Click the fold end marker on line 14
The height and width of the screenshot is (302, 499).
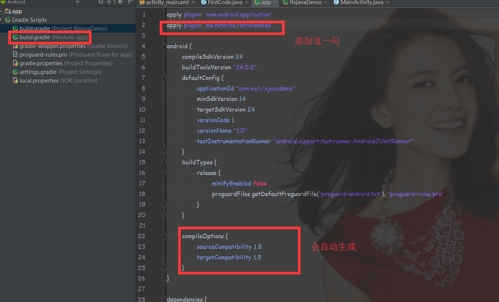pos(164,152)
